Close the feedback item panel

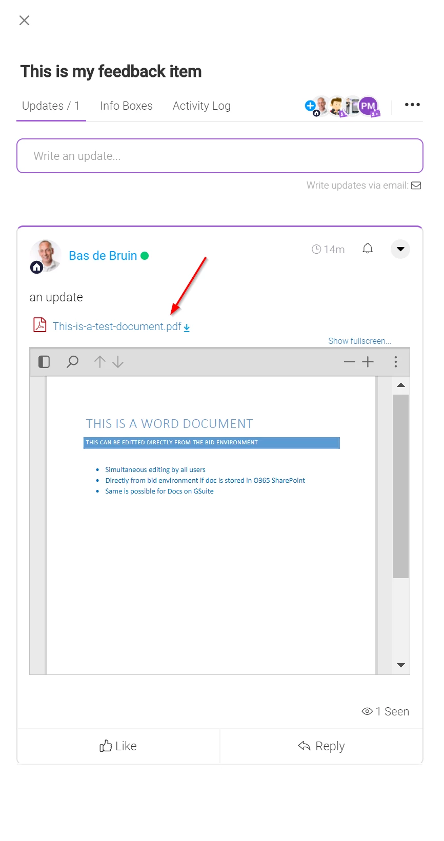[x=24, y=20]
